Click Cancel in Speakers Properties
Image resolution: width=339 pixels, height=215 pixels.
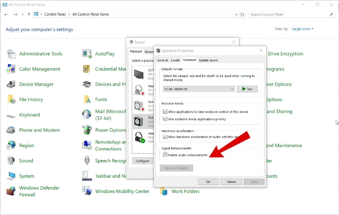coord(231,182)
